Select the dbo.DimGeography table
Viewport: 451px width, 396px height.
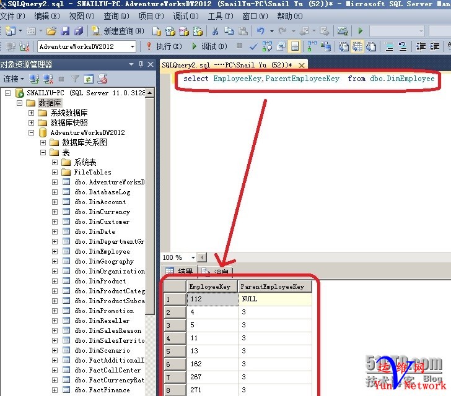104,261
